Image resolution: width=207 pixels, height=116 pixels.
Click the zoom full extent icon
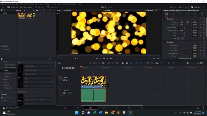(x=147, y=63)
